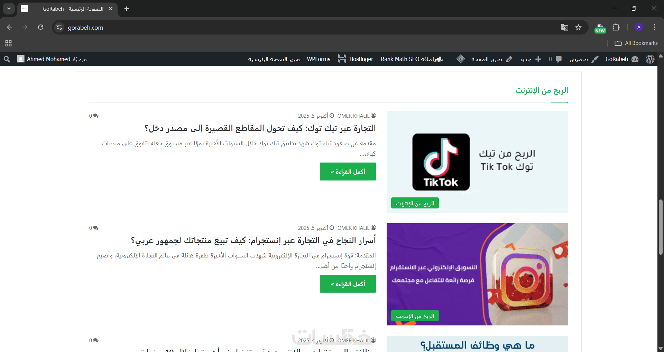Click the comment count on the third article

(x=94, y=341)
